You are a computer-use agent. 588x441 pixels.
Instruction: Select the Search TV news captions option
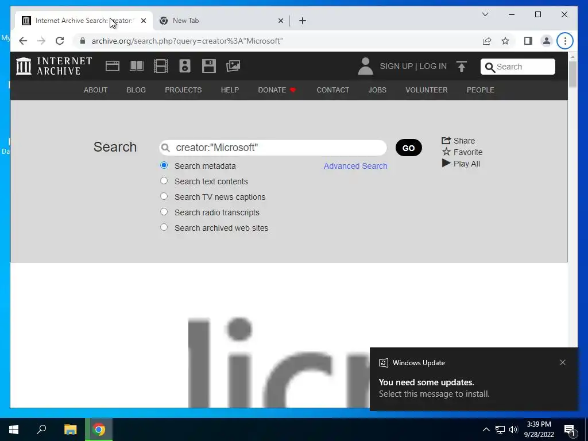(x=164, y=196)
